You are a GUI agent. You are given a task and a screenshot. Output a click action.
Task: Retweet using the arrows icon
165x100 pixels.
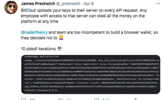(x=60, y=99)
